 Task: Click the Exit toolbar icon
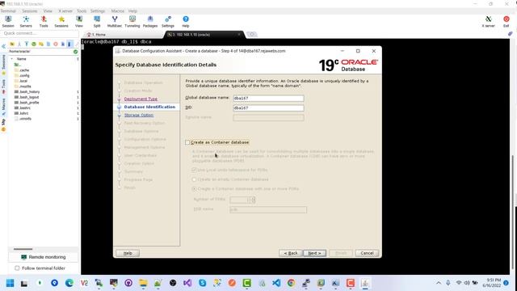506,22
